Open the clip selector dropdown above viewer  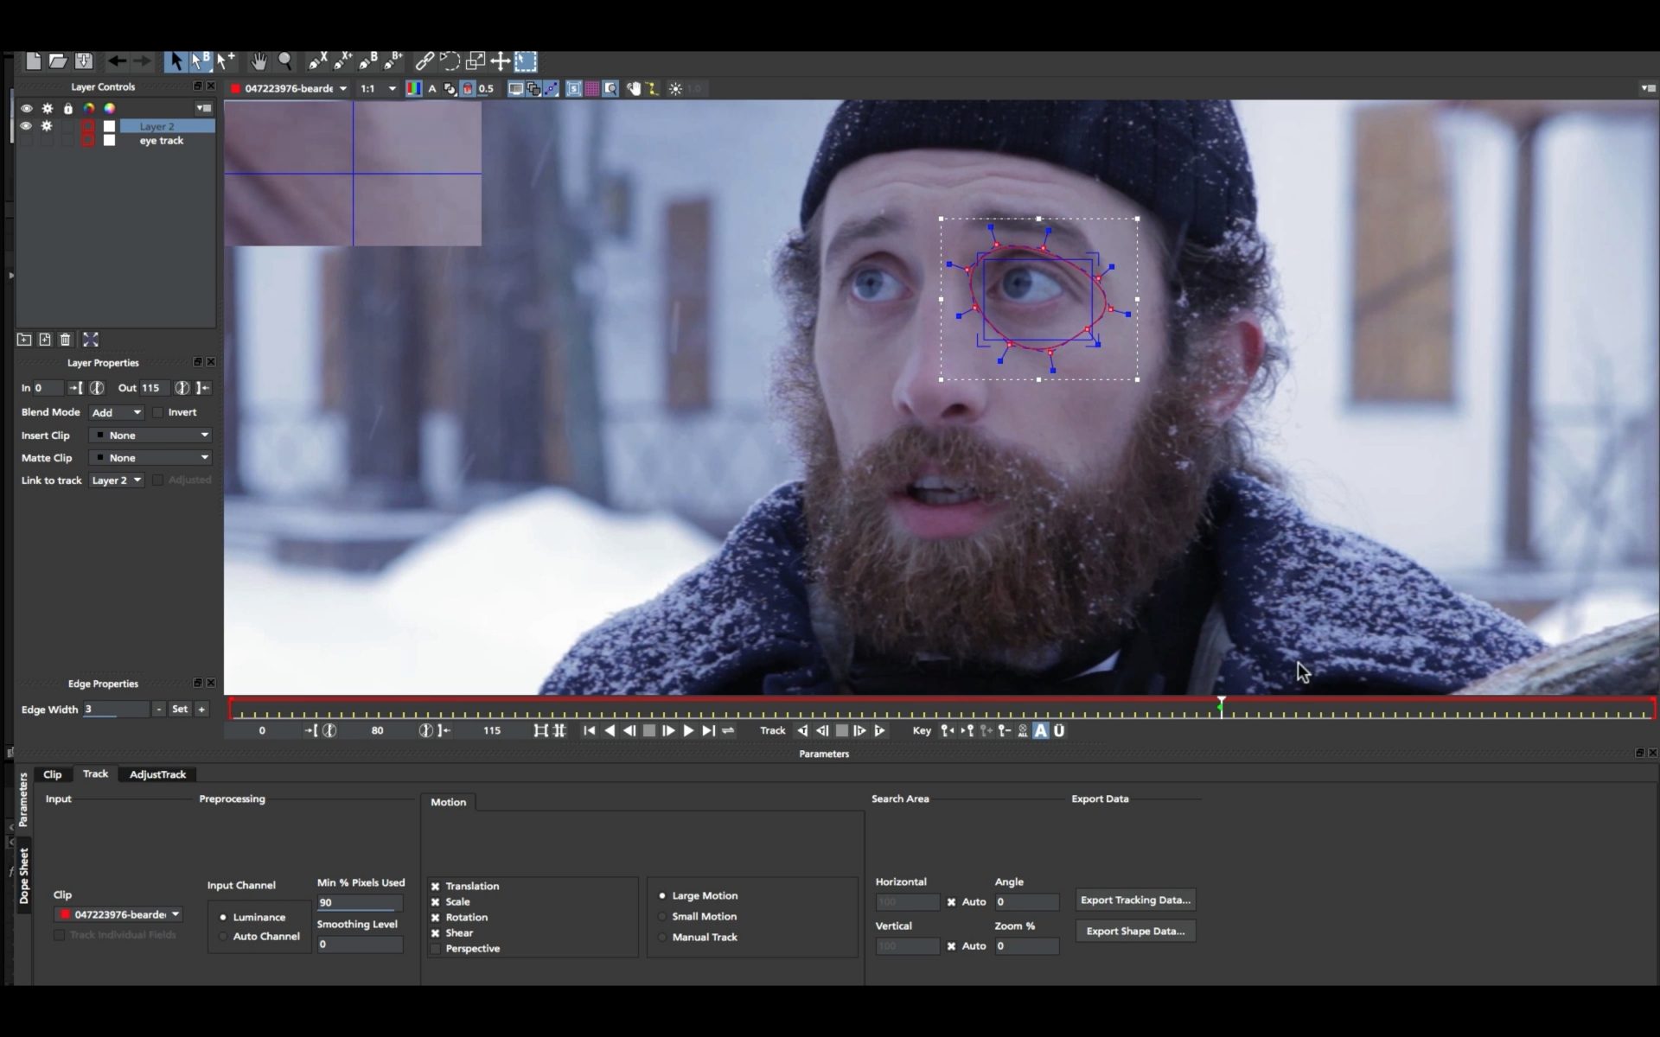(290, 88)
